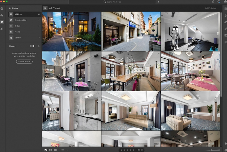Select the tufted beige sofa with TV photo

coord(190,111)
